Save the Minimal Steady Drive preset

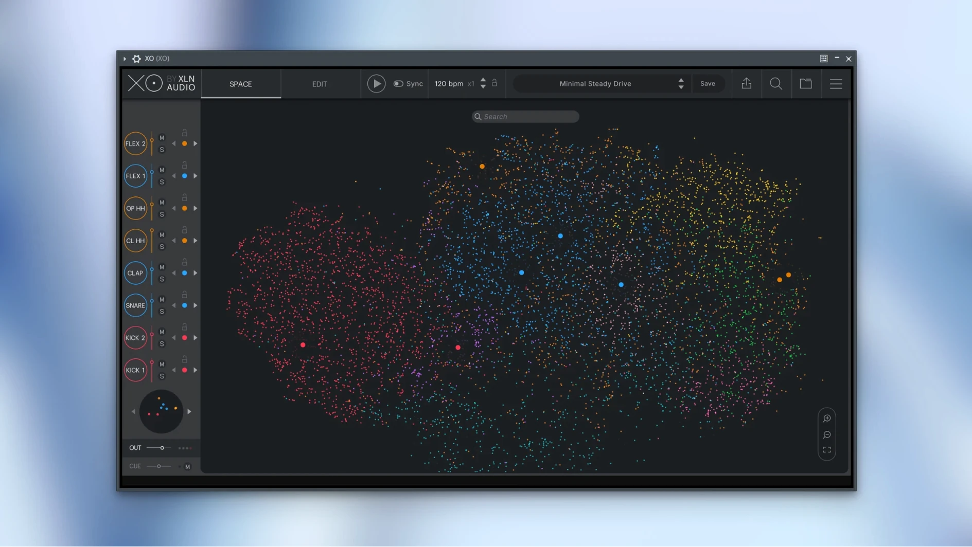(x=708, y=83)
